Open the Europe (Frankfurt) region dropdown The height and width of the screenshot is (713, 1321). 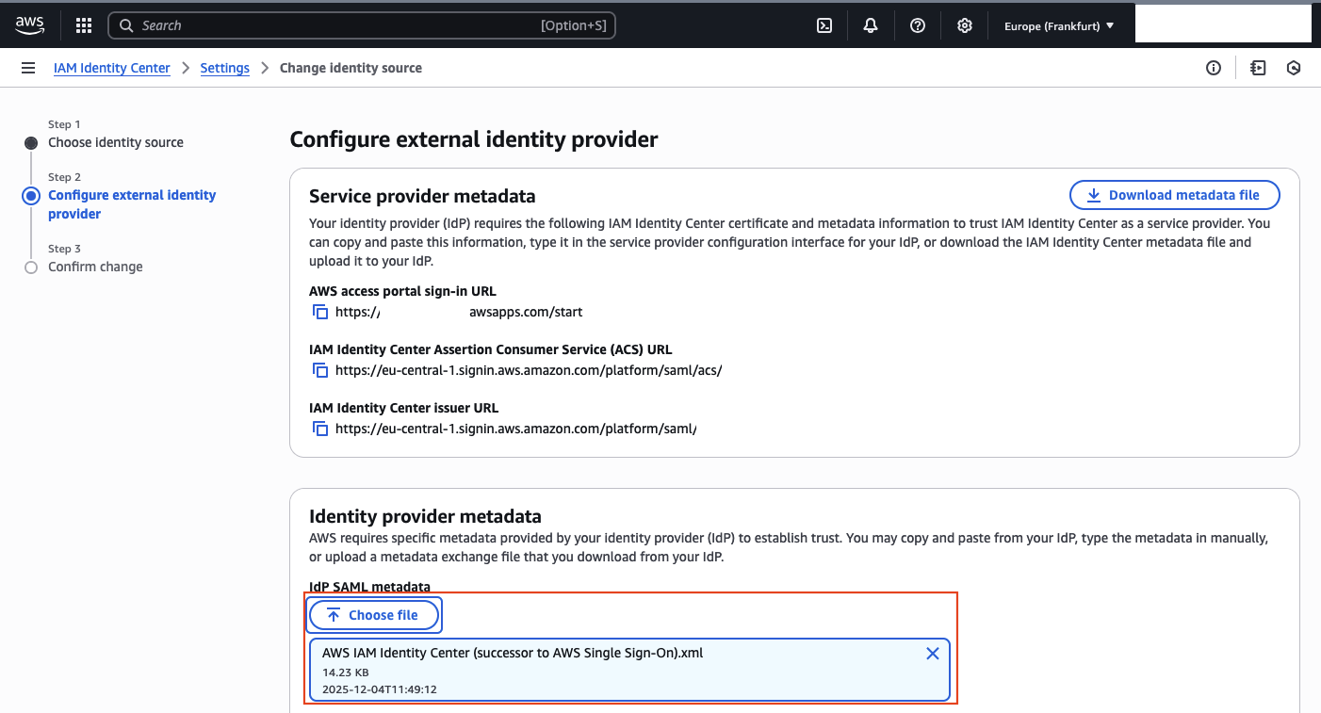point(1058,25)
